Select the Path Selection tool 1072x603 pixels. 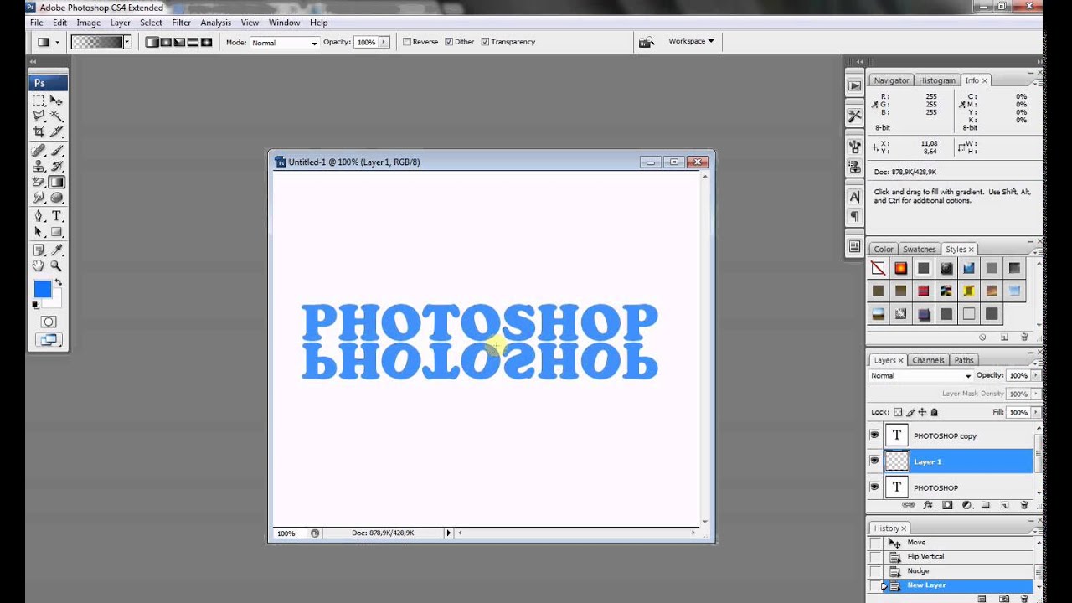(39, 232)
